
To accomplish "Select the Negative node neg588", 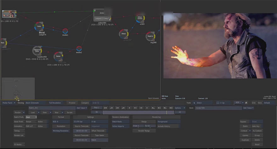I will (150, 36).
